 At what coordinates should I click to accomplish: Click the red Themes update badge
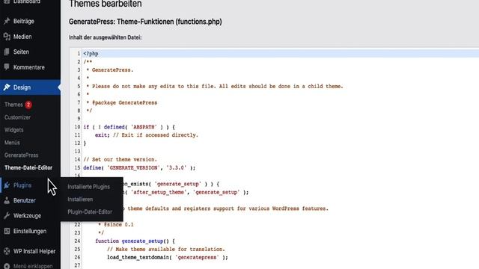click(x=28, y=105)
